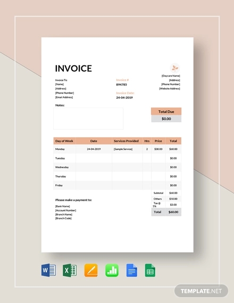This screenshot has height=303, width=234.
Task: Click the Others $10.00 value
Action: click(x=173, y=199)
